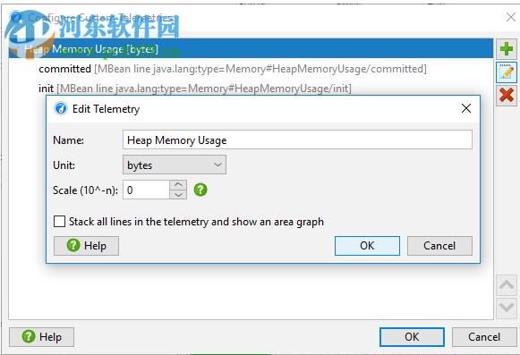Click the move down arrow icon
Viewport: 520px width, 355px height.
point(507,308)
